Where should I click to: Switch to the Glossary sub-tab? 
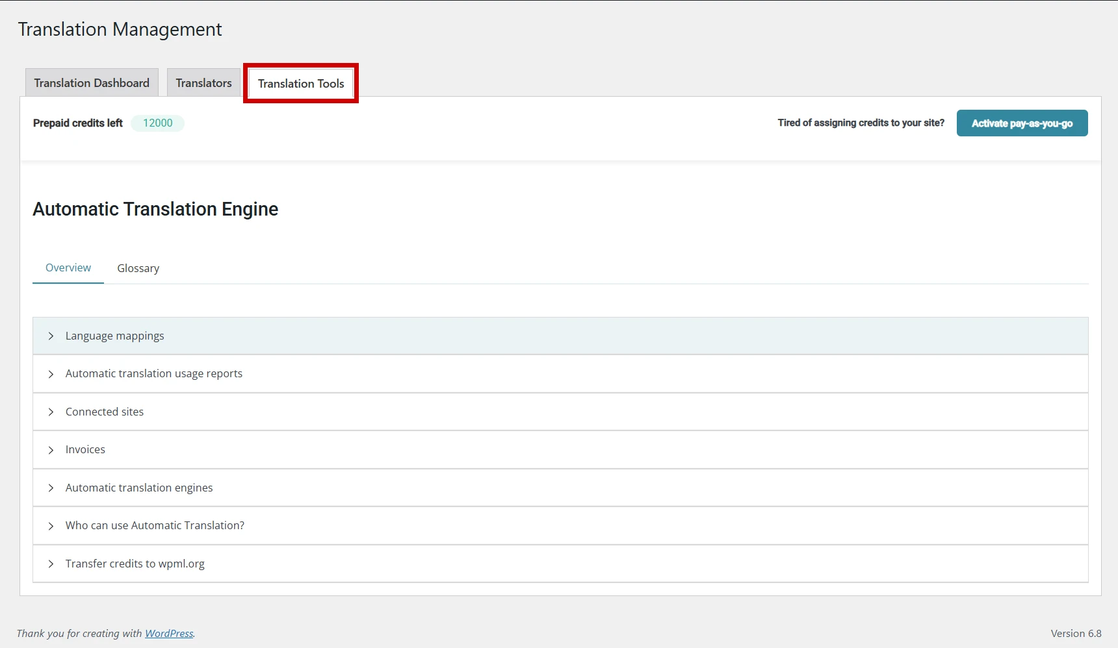138,268
